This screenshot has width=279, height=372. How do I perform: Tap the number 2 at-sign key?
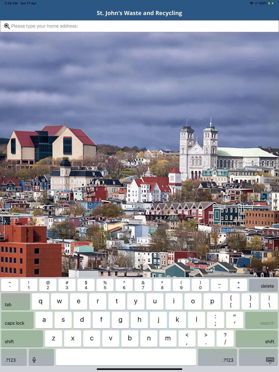[48, 285]
